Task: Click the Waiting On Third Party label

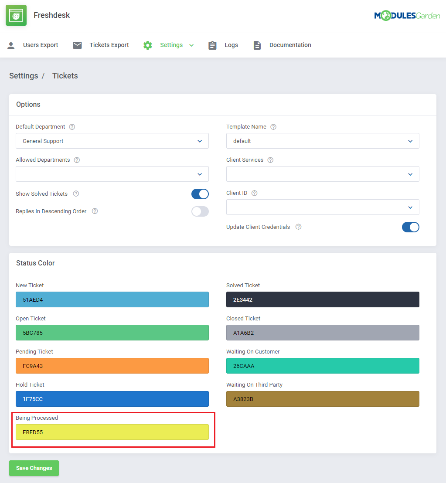Action: [255, 385]
